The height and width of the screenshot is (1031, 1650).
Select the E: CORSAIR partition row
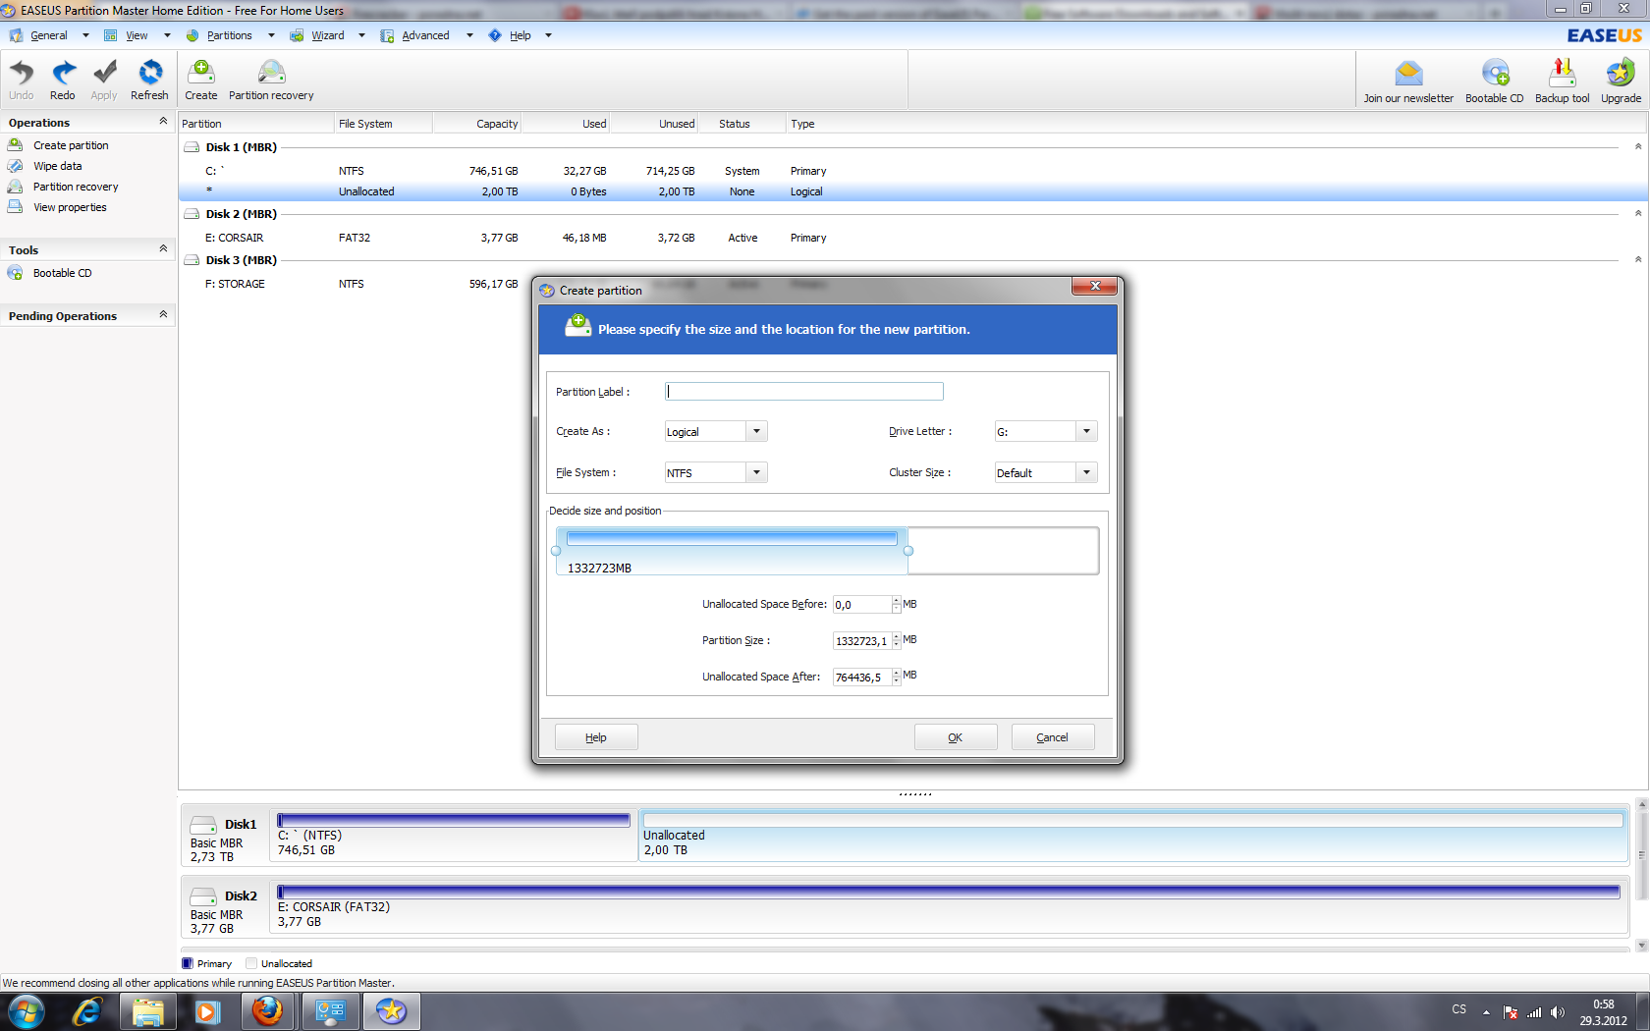point(913,238)
